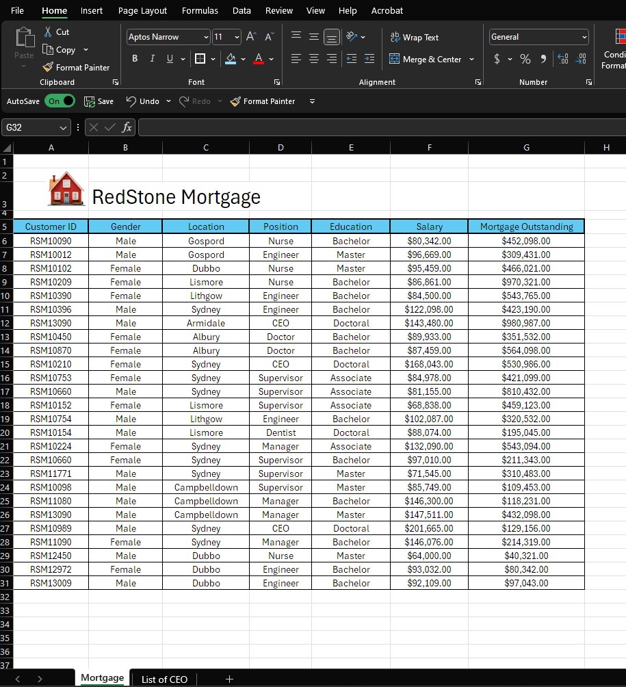Select Format Painter in Clipboard group
The width and height of the screenshot is (626, 687).
tap(76, 68)
